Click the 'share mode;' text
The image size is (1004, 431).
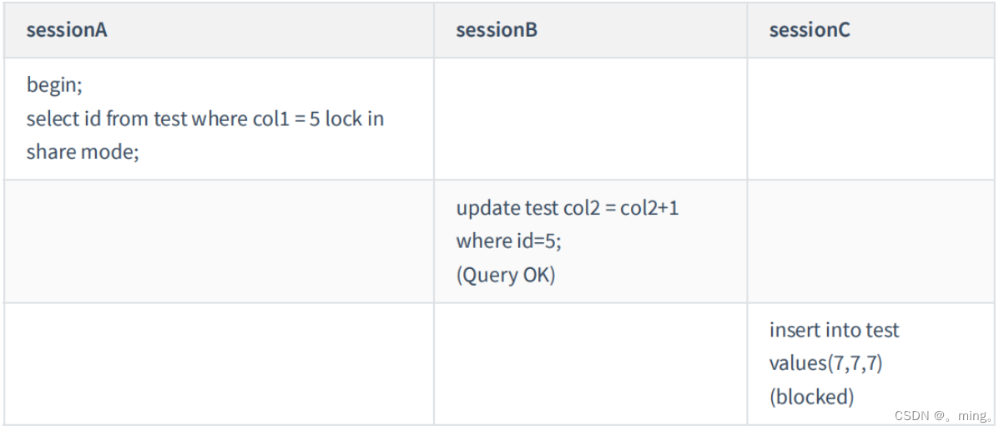(x=82, y=152)
